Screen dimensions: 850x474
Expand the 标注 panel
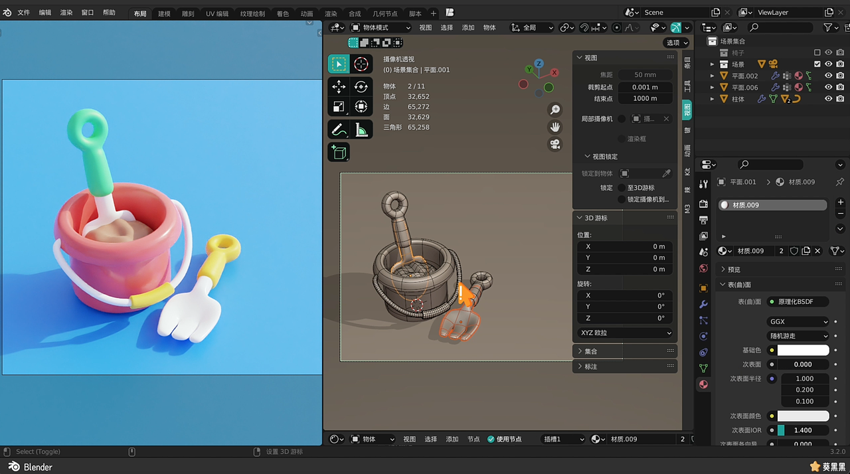click(x=625, y=366)
